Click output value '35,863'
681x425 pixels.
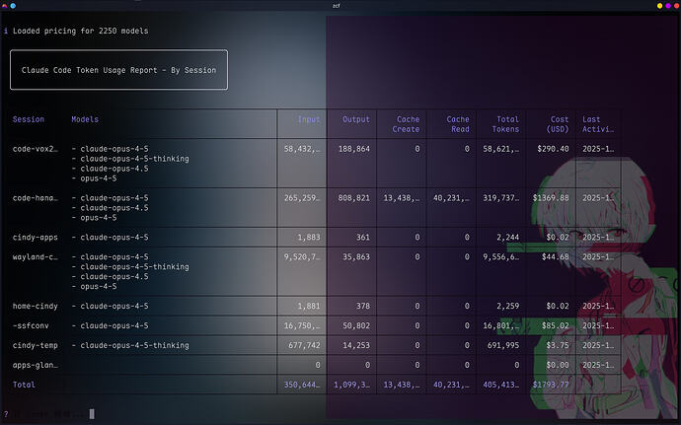click(356, 256)
